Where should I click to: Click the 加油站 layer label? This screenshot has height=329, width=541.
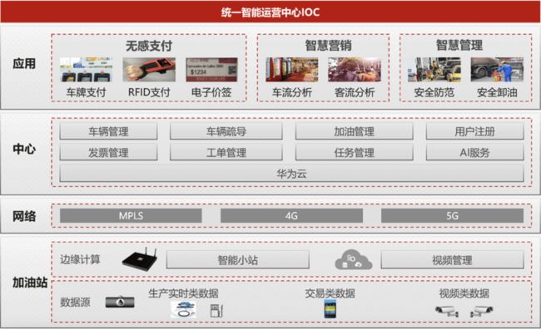pos(30,282)
